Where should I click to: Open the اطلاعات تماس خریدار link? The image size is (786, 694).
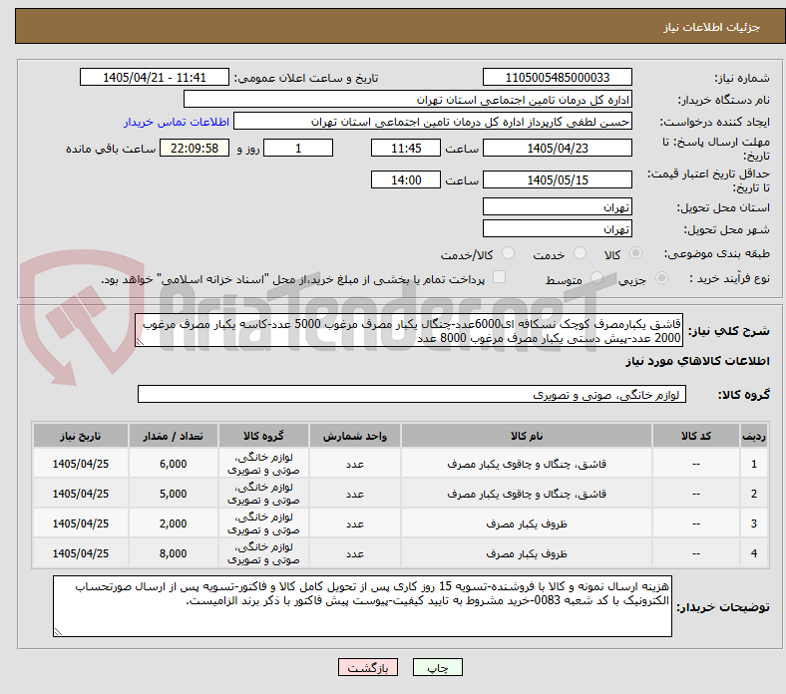[x=177, y=122]
